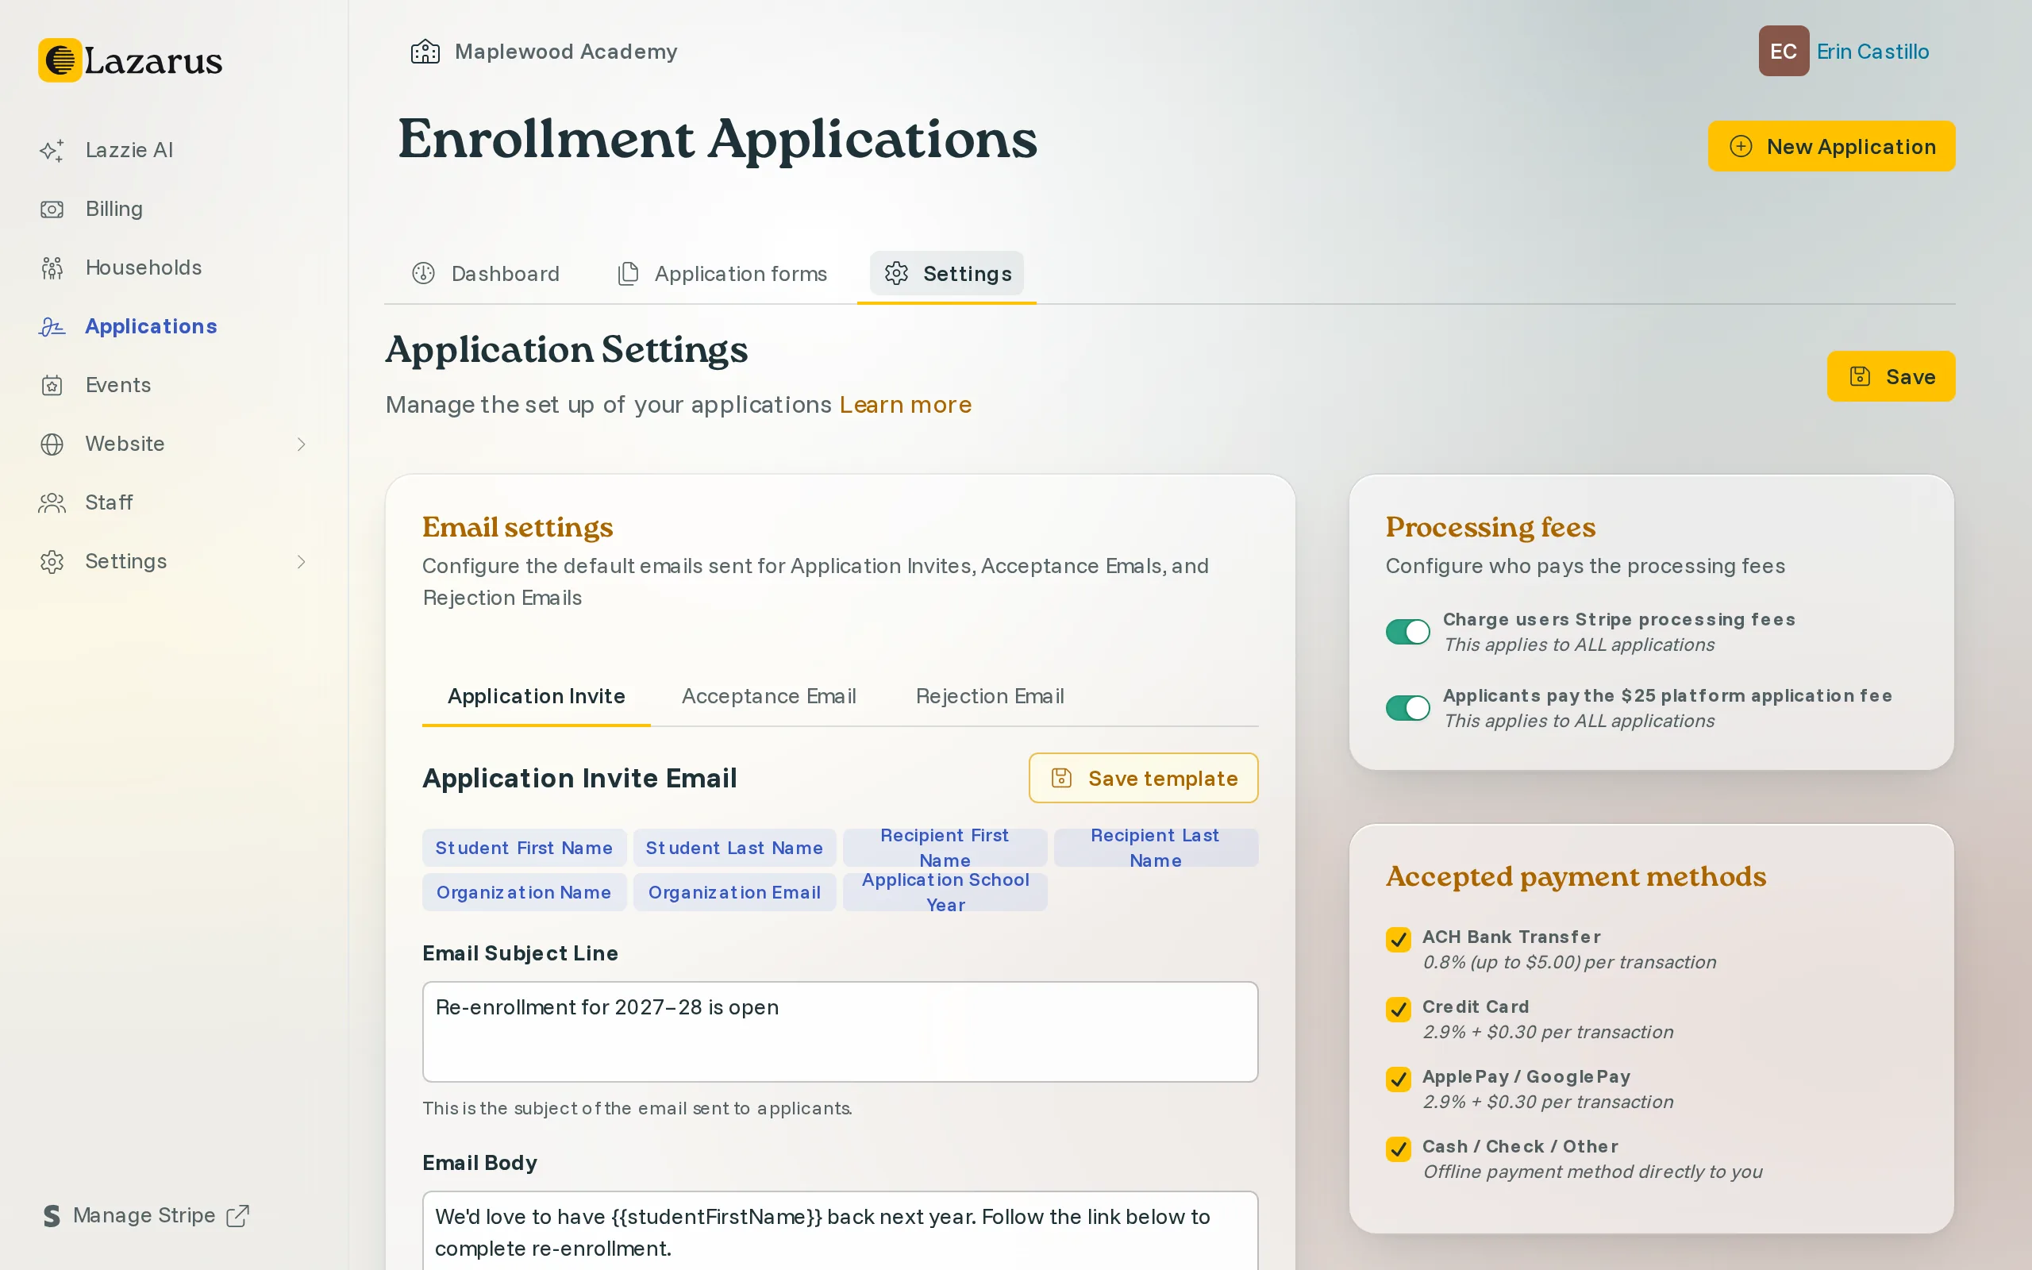
Task: Open the Acceptance Email tab
Action: [768, 696]
